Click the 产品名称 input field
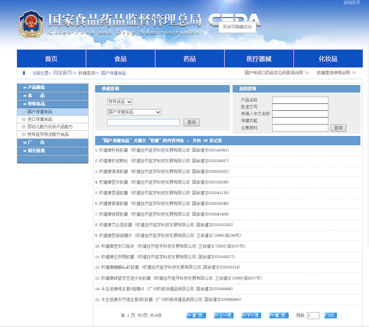The height and width of the screenshot is (327, 369). (300, 100)
